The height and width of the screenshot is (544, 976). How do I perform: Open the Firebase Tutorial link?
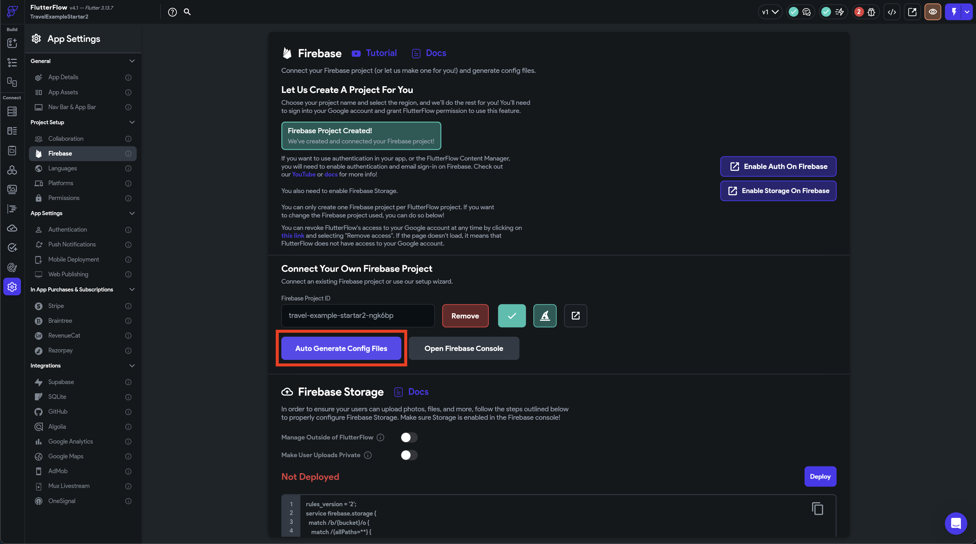(x=381, y=53)
